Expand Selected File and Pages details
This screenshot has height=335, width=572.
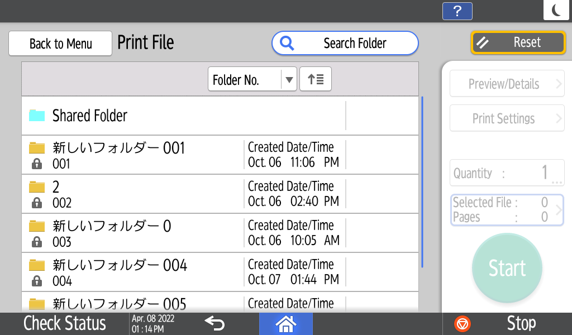pos(507,210)
